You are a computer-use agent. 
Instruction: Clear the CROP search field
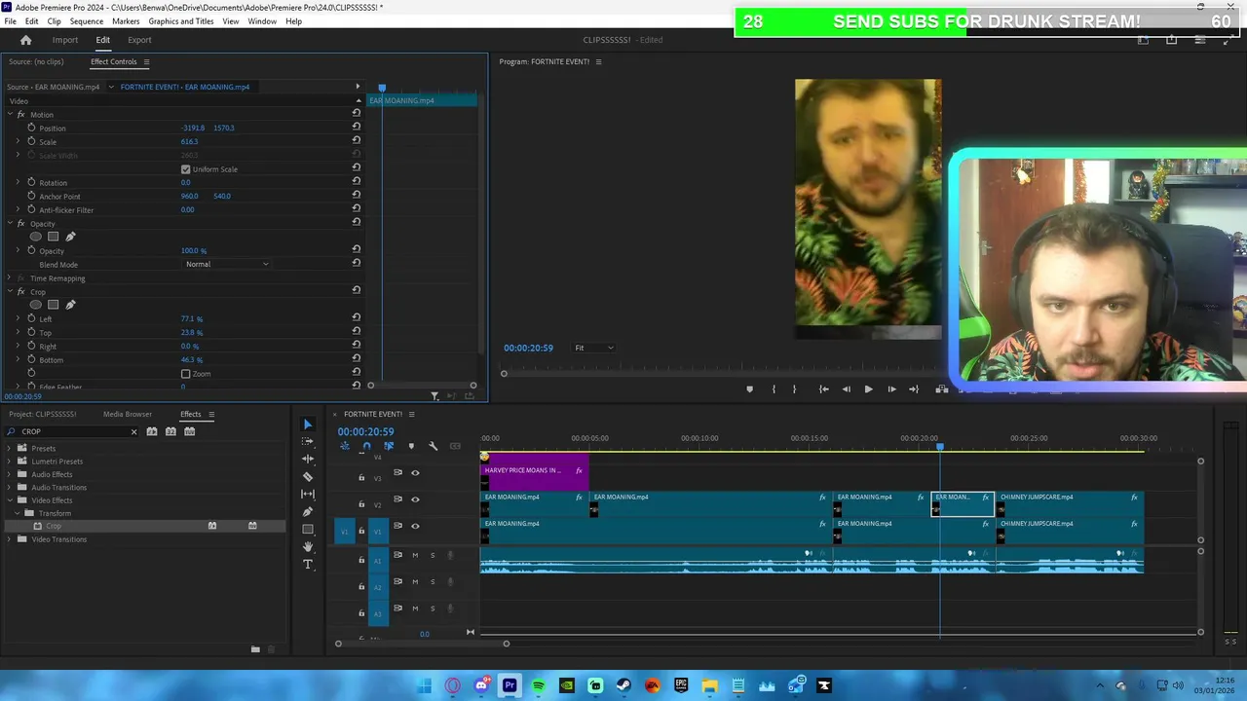coord(134,431)
